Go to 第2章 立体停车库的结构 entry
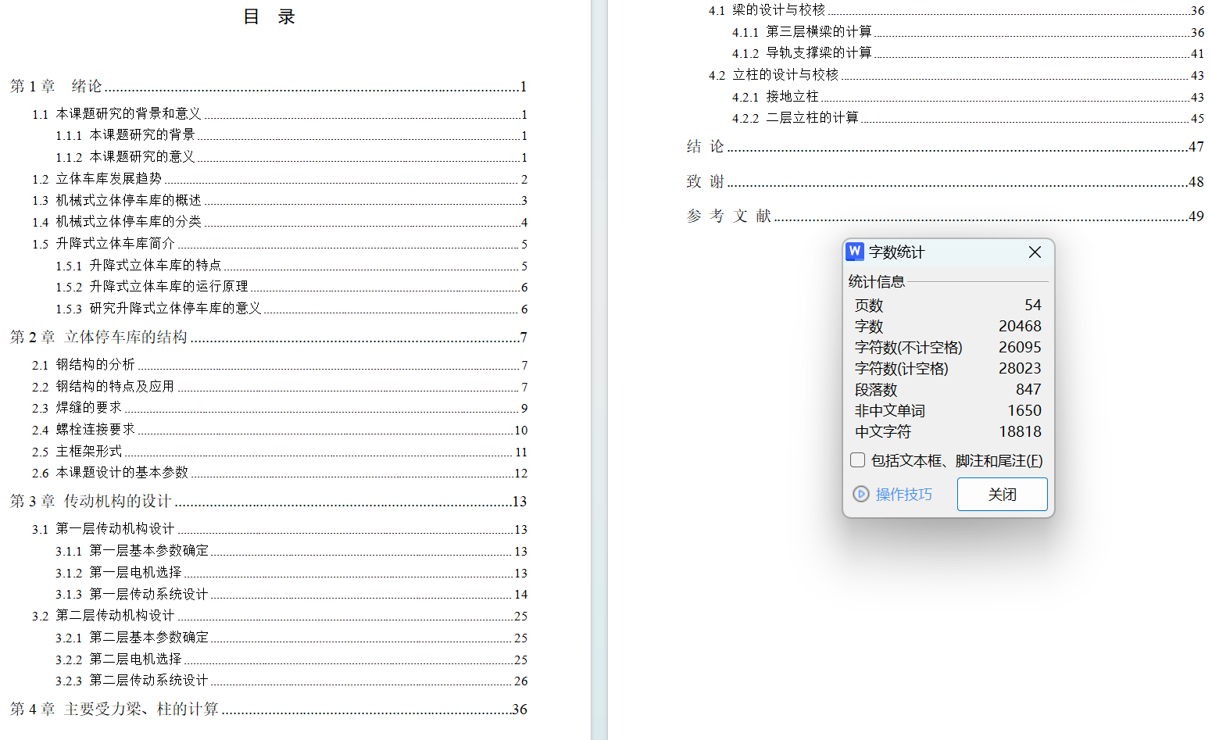The height and width of the screenshot is (740, 1212). 269,337
